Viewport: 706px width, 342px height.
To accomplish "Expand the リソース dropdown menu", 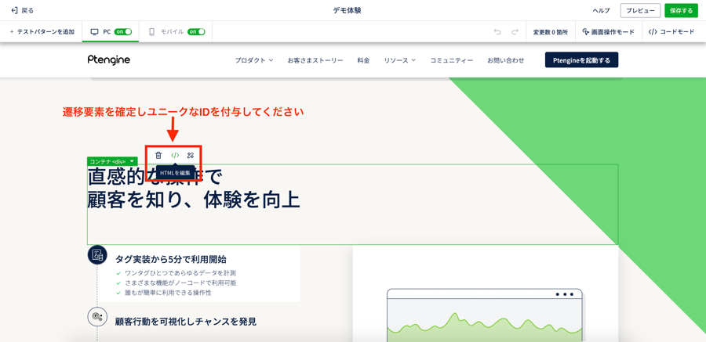I will point(399,60).
